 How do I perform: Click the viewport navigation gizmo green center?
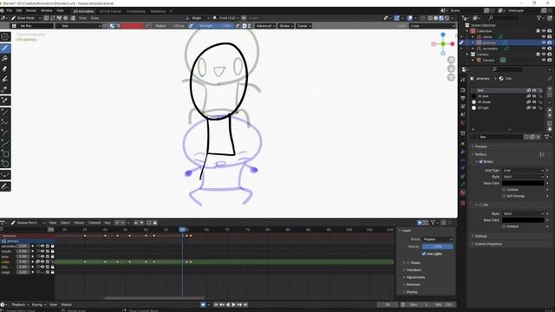(x=443, y=44)
